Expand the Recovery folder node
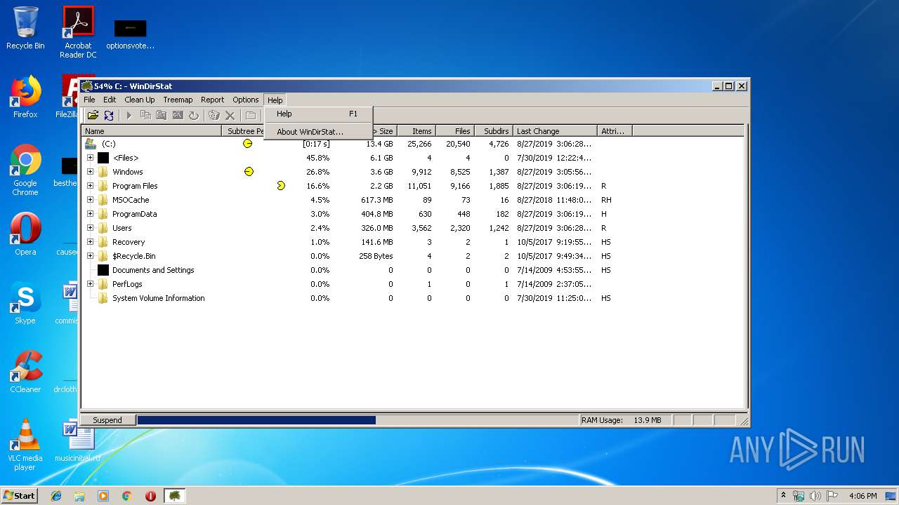 coord(90,242)
